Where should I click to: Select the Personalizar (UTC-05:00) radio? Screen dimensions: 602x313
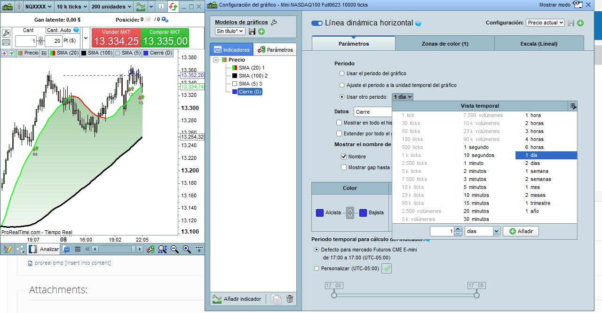317,268
